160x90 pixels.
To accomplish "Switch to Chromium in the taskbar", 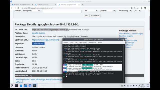I will (x=30, y=85).
